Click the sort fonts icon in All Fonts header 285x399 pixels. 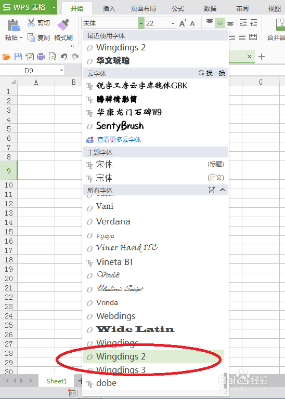pyautogui.click(x=211, y=190)
